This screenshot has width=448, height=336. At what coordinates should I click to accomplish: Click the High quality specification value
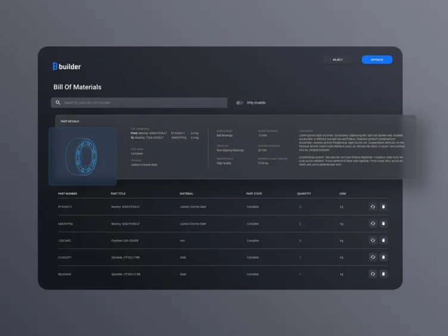[x=224, y=163]
